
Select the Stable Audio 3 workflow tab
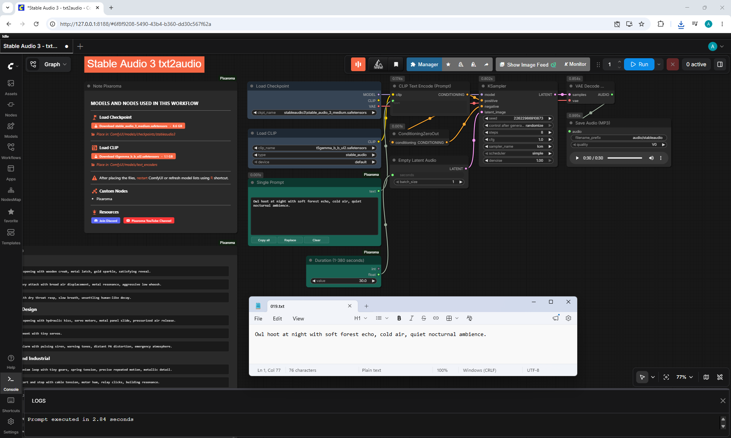tap(36, 46)
